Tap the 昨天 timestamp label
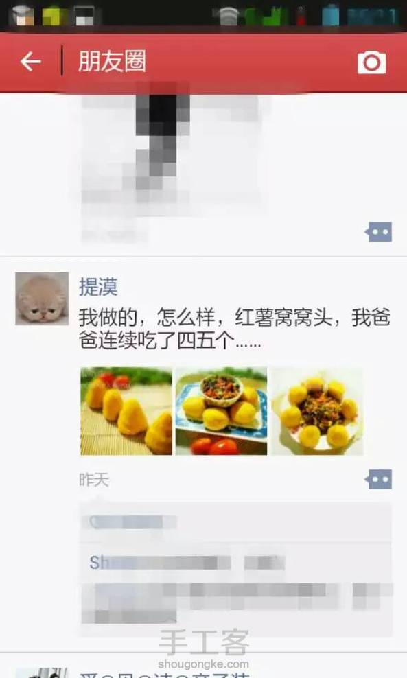The width and height of the screenshot is (407, 678). point(93,480)
